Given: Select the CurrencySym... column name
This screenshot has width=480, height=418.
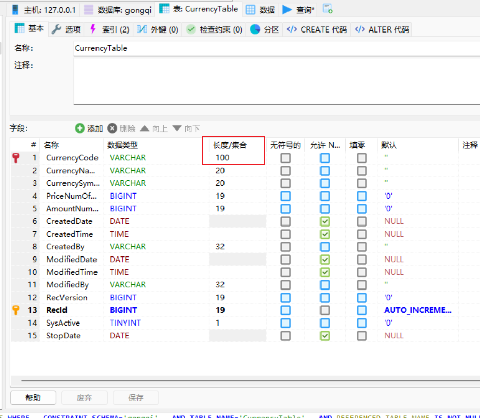Looking at the screenshot, I should click(73, 183).
